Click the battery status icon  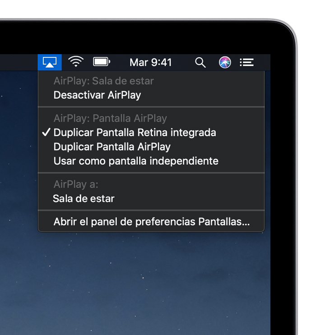coord(102,62)
